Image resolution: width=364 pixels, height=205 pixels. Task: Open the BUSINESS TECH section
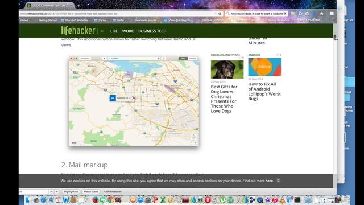point(152,31)
